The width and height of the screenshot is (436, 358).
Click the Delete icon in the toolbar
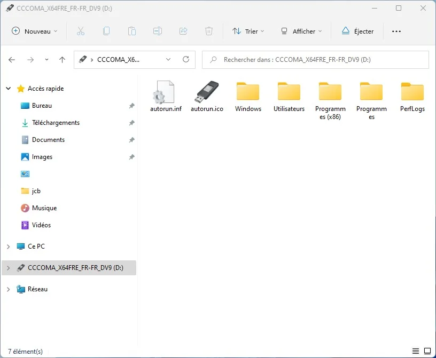(209, 31)
